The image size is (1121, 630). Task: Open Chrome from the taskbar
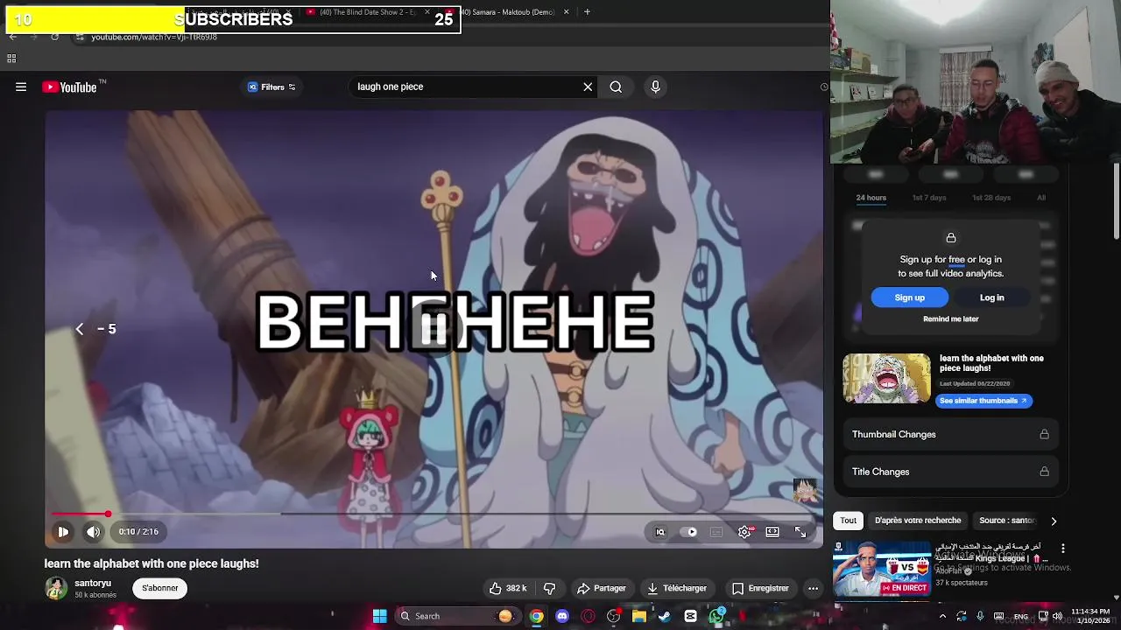536,616
